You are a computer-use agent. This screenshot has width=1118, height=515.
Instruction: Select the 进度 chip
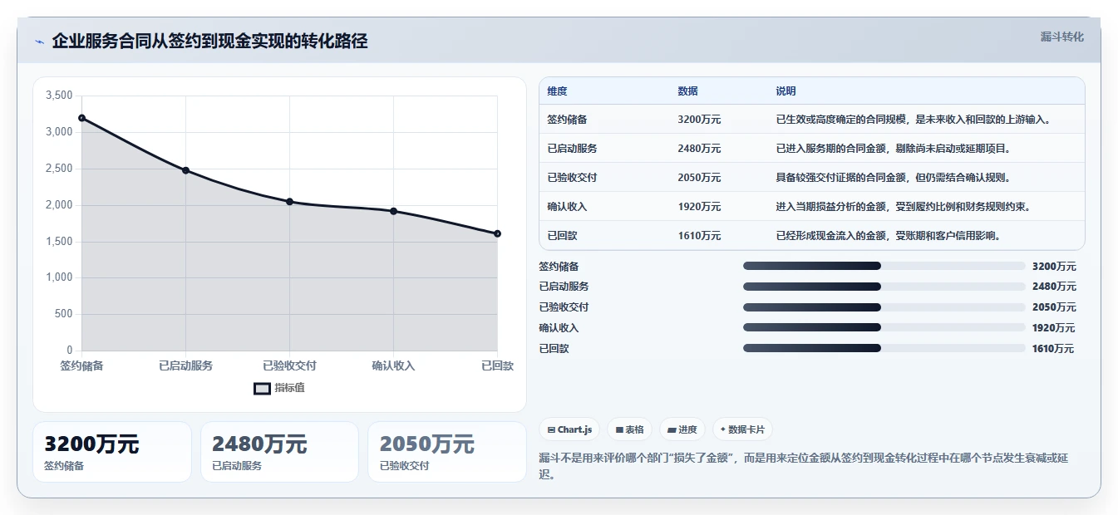coord(682,429)
